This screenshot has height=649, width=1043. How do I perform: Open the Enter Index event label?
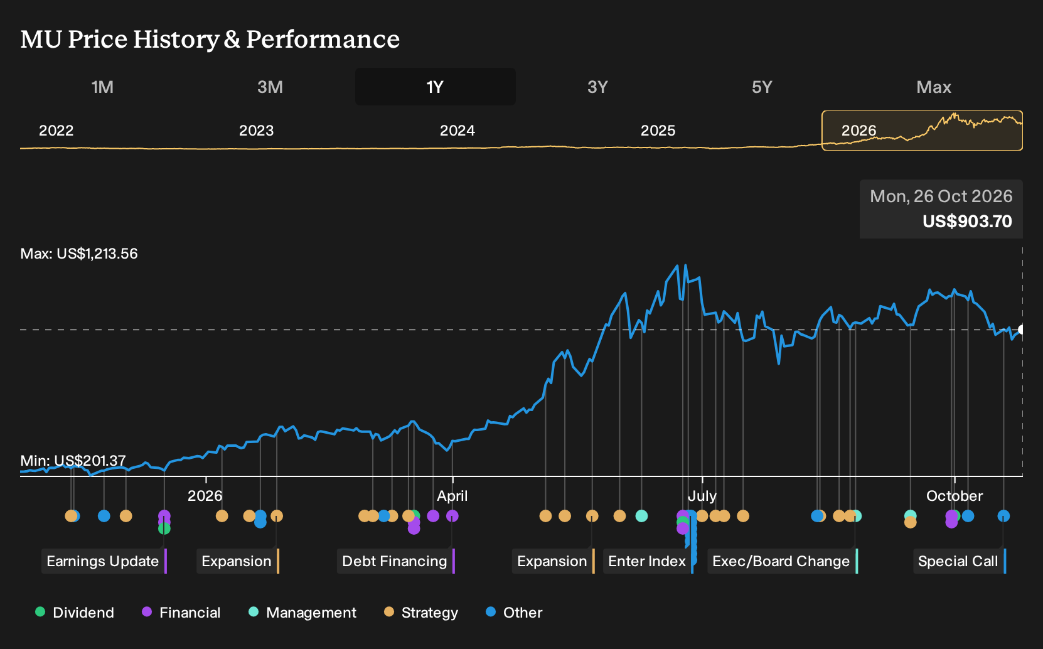pyautogui.click(x=648, y=561)
